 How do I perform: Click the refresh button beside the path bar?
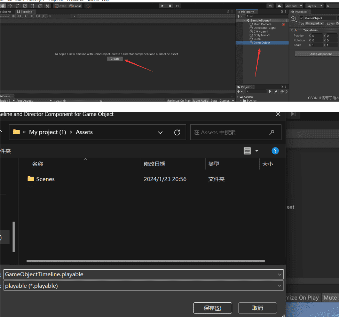(x=177, y=132)
